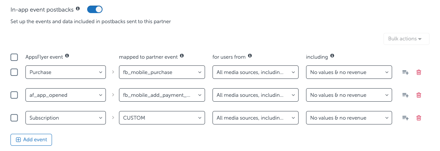Viewport: 440px width, 151px height.
Task: Delete the af_app_opened event row
Action: [x=419, y=95]
